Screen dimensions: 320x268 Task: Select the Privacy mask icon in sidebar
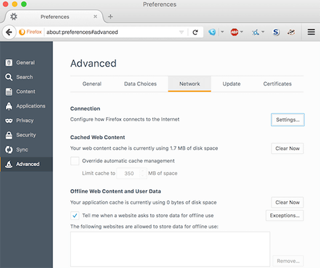tap(9, 121)
